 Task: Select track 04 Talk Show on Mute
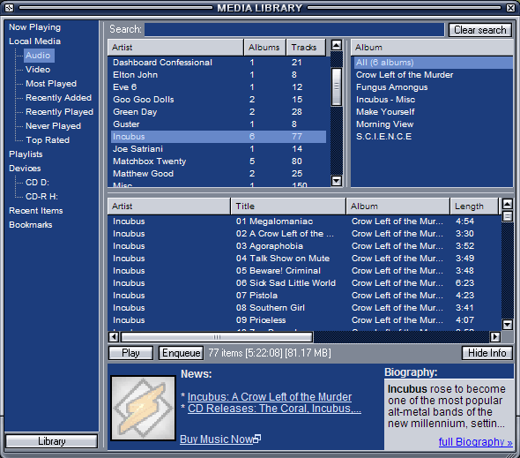[304, 259]
